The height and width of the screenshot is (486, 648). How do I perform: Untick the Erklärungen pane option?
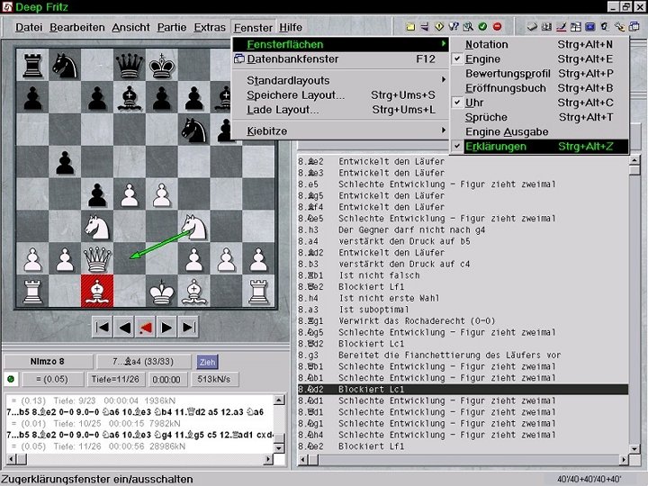pos(539,147)
